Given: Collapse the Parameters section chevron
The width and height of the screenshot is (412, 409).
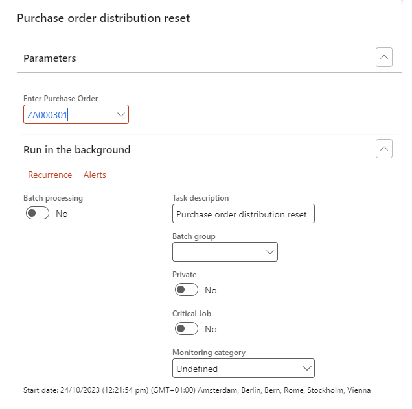Looking at the screenshot, I should pos(384,58).
